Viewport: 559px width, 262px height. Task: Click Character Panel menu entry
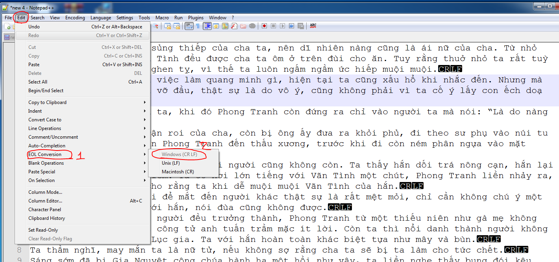[44, 210]
